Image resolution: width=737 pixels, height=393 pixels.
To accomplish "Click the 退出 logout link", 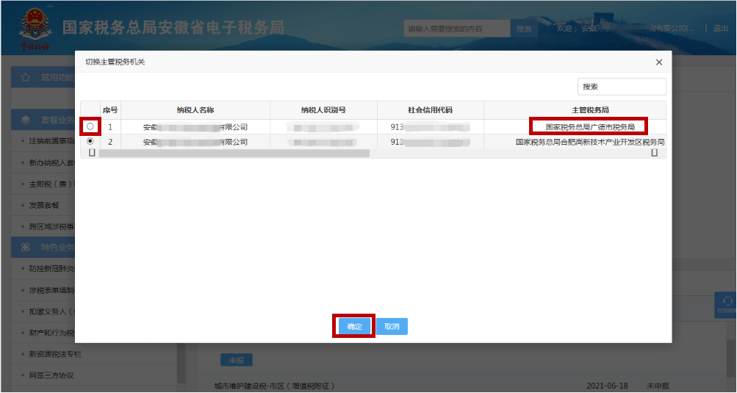I will tap(721, 28).
